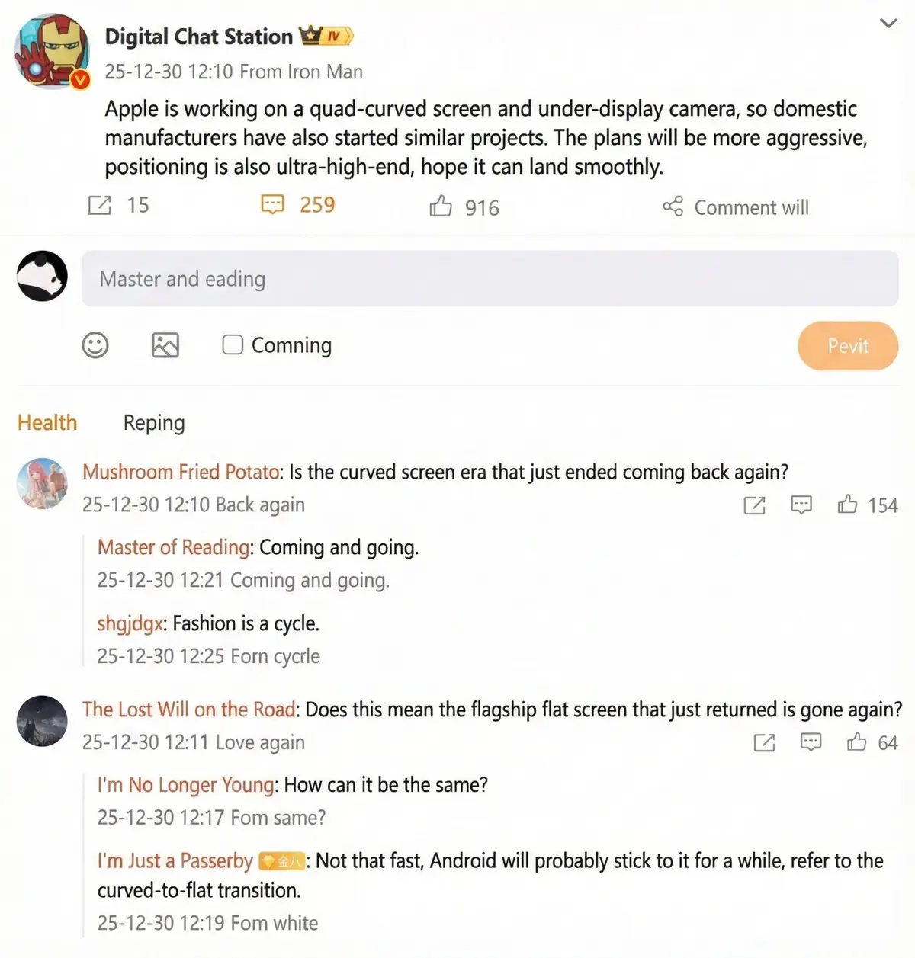Viewport: 915px width, 958px height.
Task: Expand the post options chevron at top right
Action: [888, 24]
